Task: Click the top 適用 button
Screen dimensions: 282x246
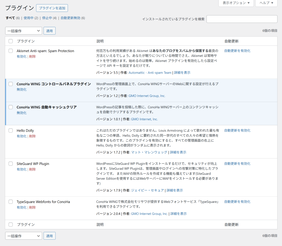Action: click(x=50, y=31)
